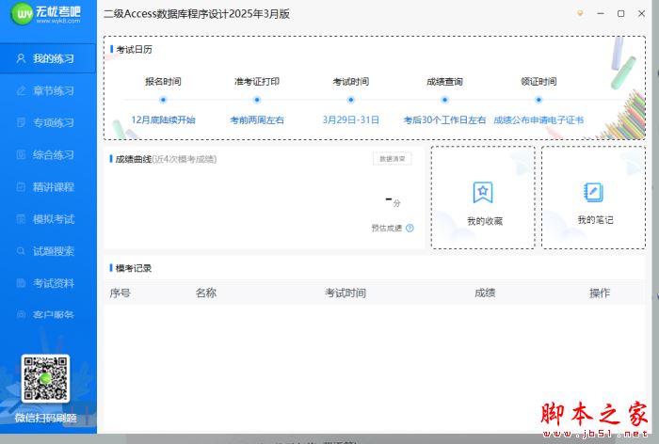Screen dimensions: 659x444
Task: Select 综合练习 in the sidebar
Action: [x=48, y=155]
